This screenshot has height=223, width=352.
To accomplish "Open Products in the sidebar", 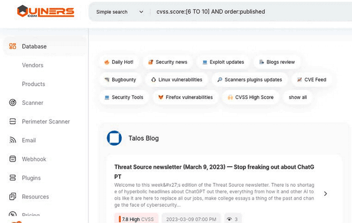I will tap(33, 84).
